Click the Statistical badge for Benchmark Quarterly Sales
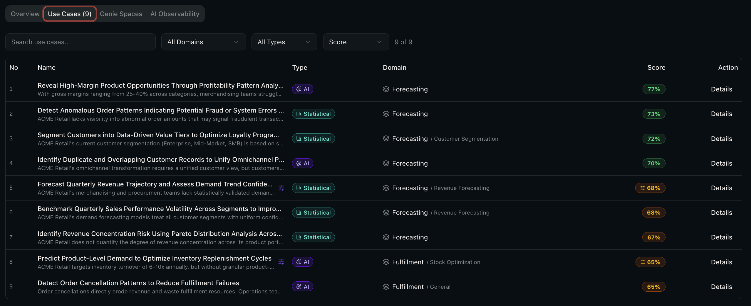The height and width of the screenshot is (306, 751). pyautogui.click(x=314, y=212)
